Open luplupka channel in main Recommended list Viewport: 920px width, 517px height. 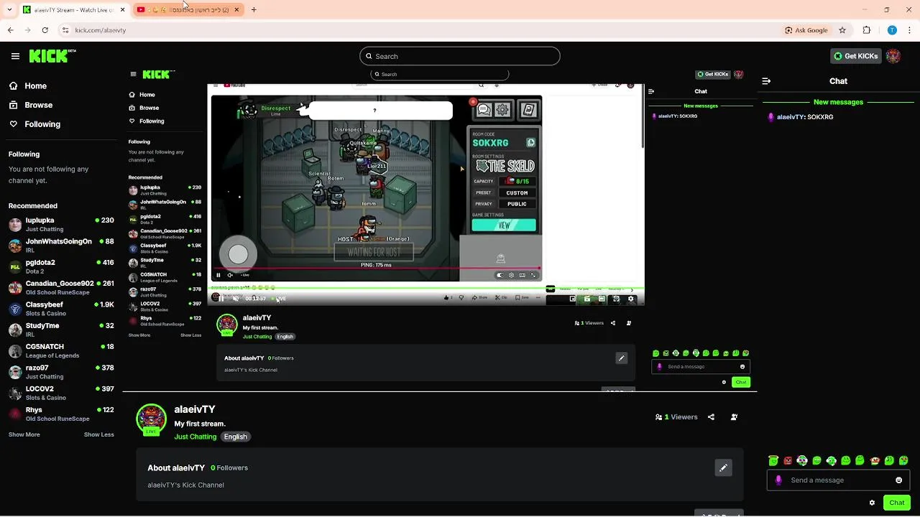(x=61, y=225)
